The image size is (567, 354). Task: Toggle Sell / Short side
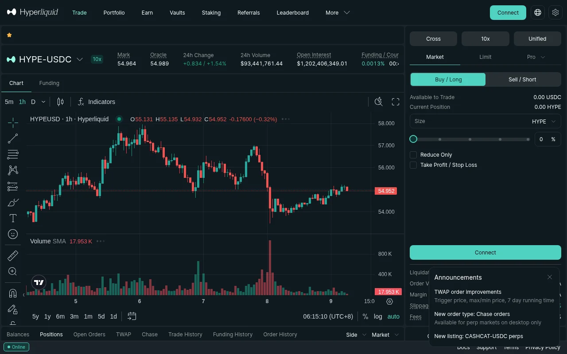click(522, 79)
